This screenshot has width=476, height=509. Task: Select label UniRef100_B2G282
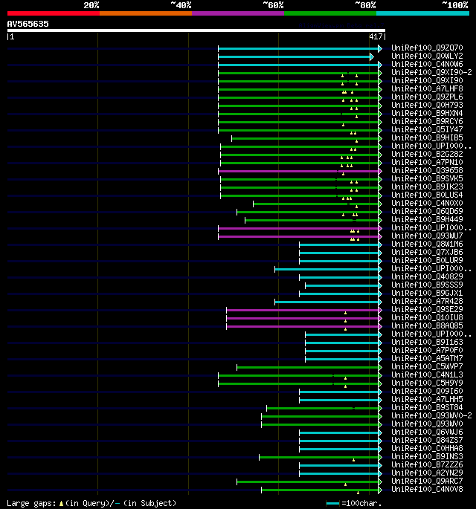(x=427, y=154)
